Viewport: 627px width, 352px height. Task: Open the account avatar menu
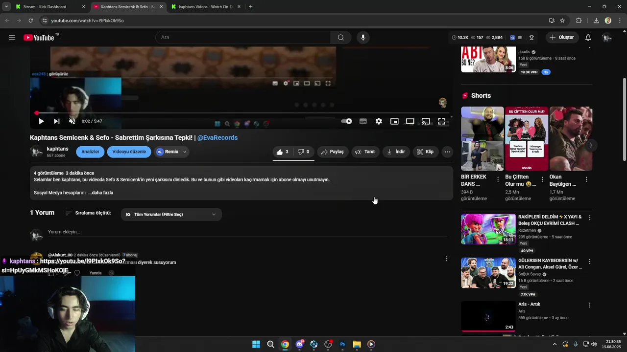[607, 38]
